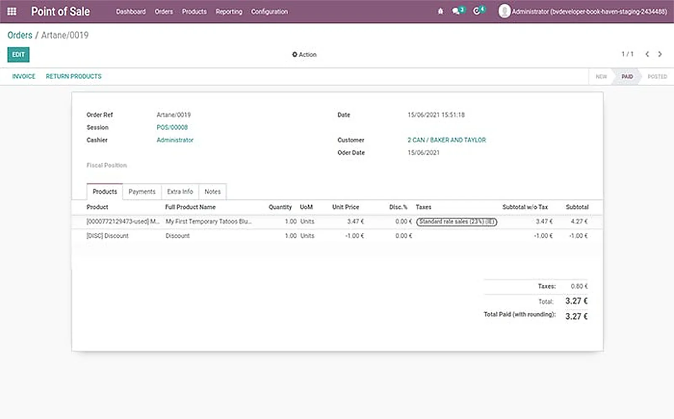The width and height of the screenshot is (674, 419).
Task: Open the Configuration menu
Action: tap(269, 11)
